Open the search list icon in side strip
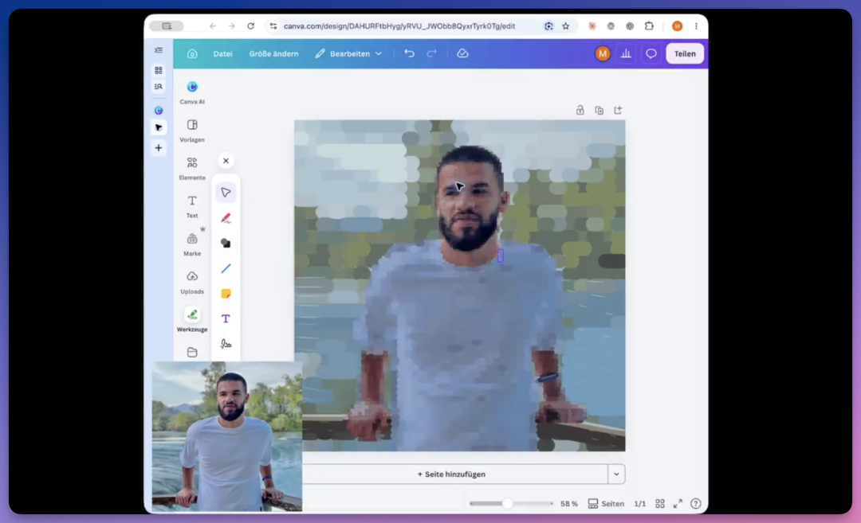 click(158, 87)
